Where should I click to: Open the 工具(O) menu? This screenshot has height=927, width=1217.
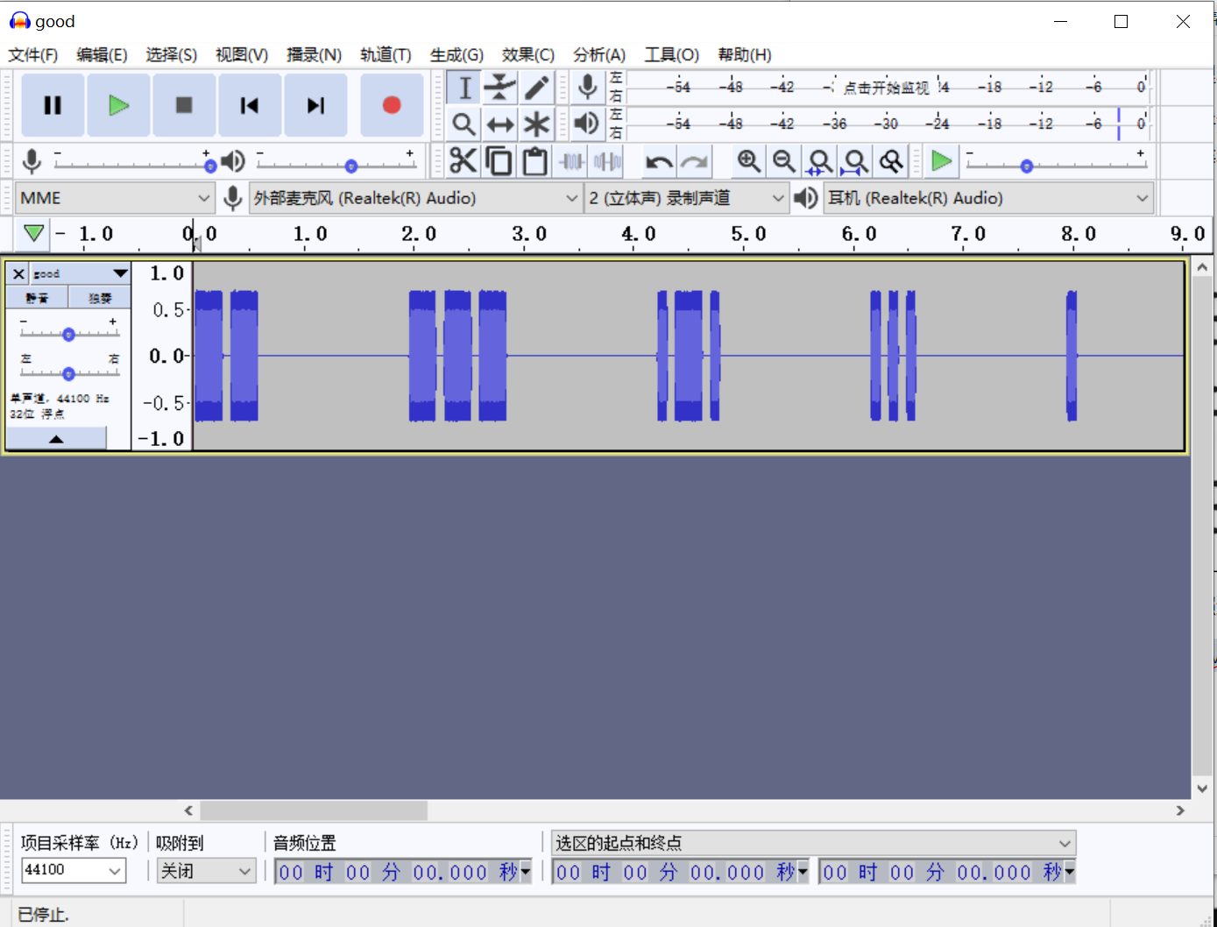click(x=672, y=54)
